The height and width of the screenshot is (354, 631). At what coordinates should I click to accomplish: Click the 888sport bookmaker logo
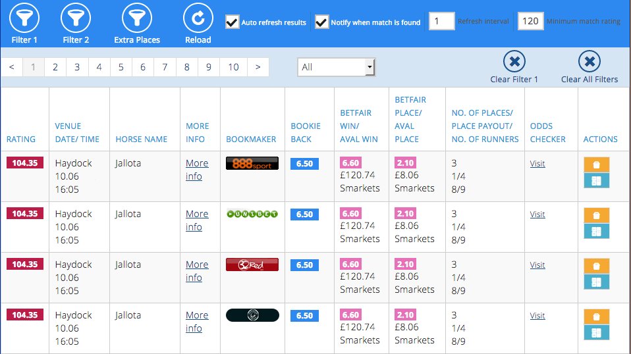coord(252,163)
